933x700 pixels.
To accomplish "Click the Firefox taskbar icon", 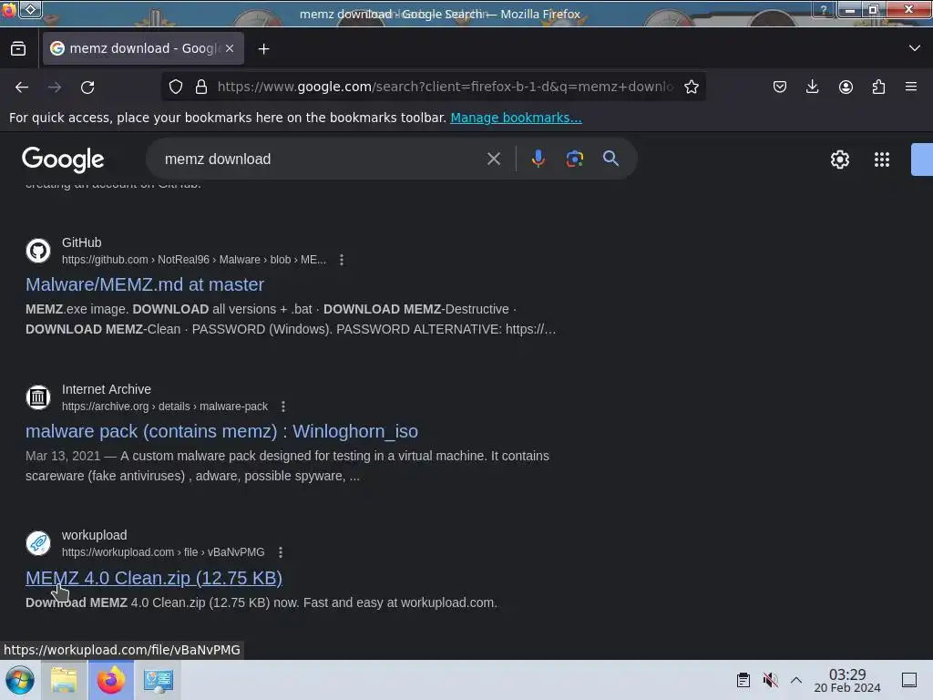I will pos(111,680).
